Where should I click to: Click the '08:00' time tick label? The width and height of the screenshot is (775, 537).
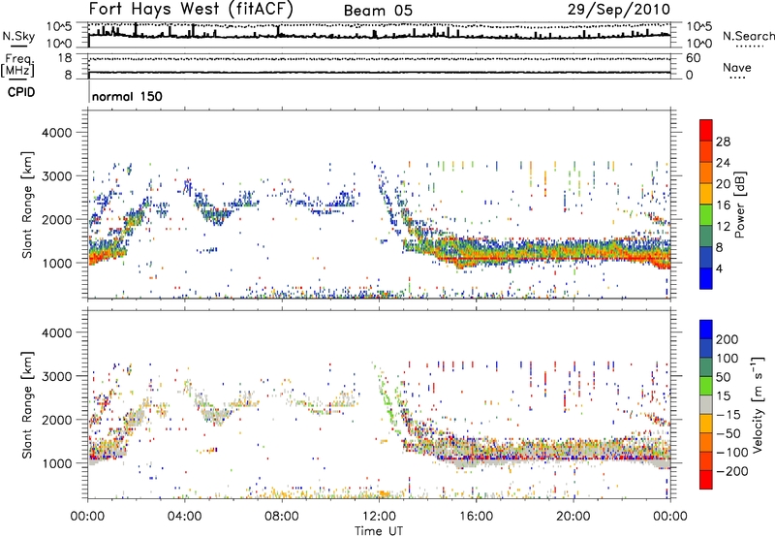point(282,517)
